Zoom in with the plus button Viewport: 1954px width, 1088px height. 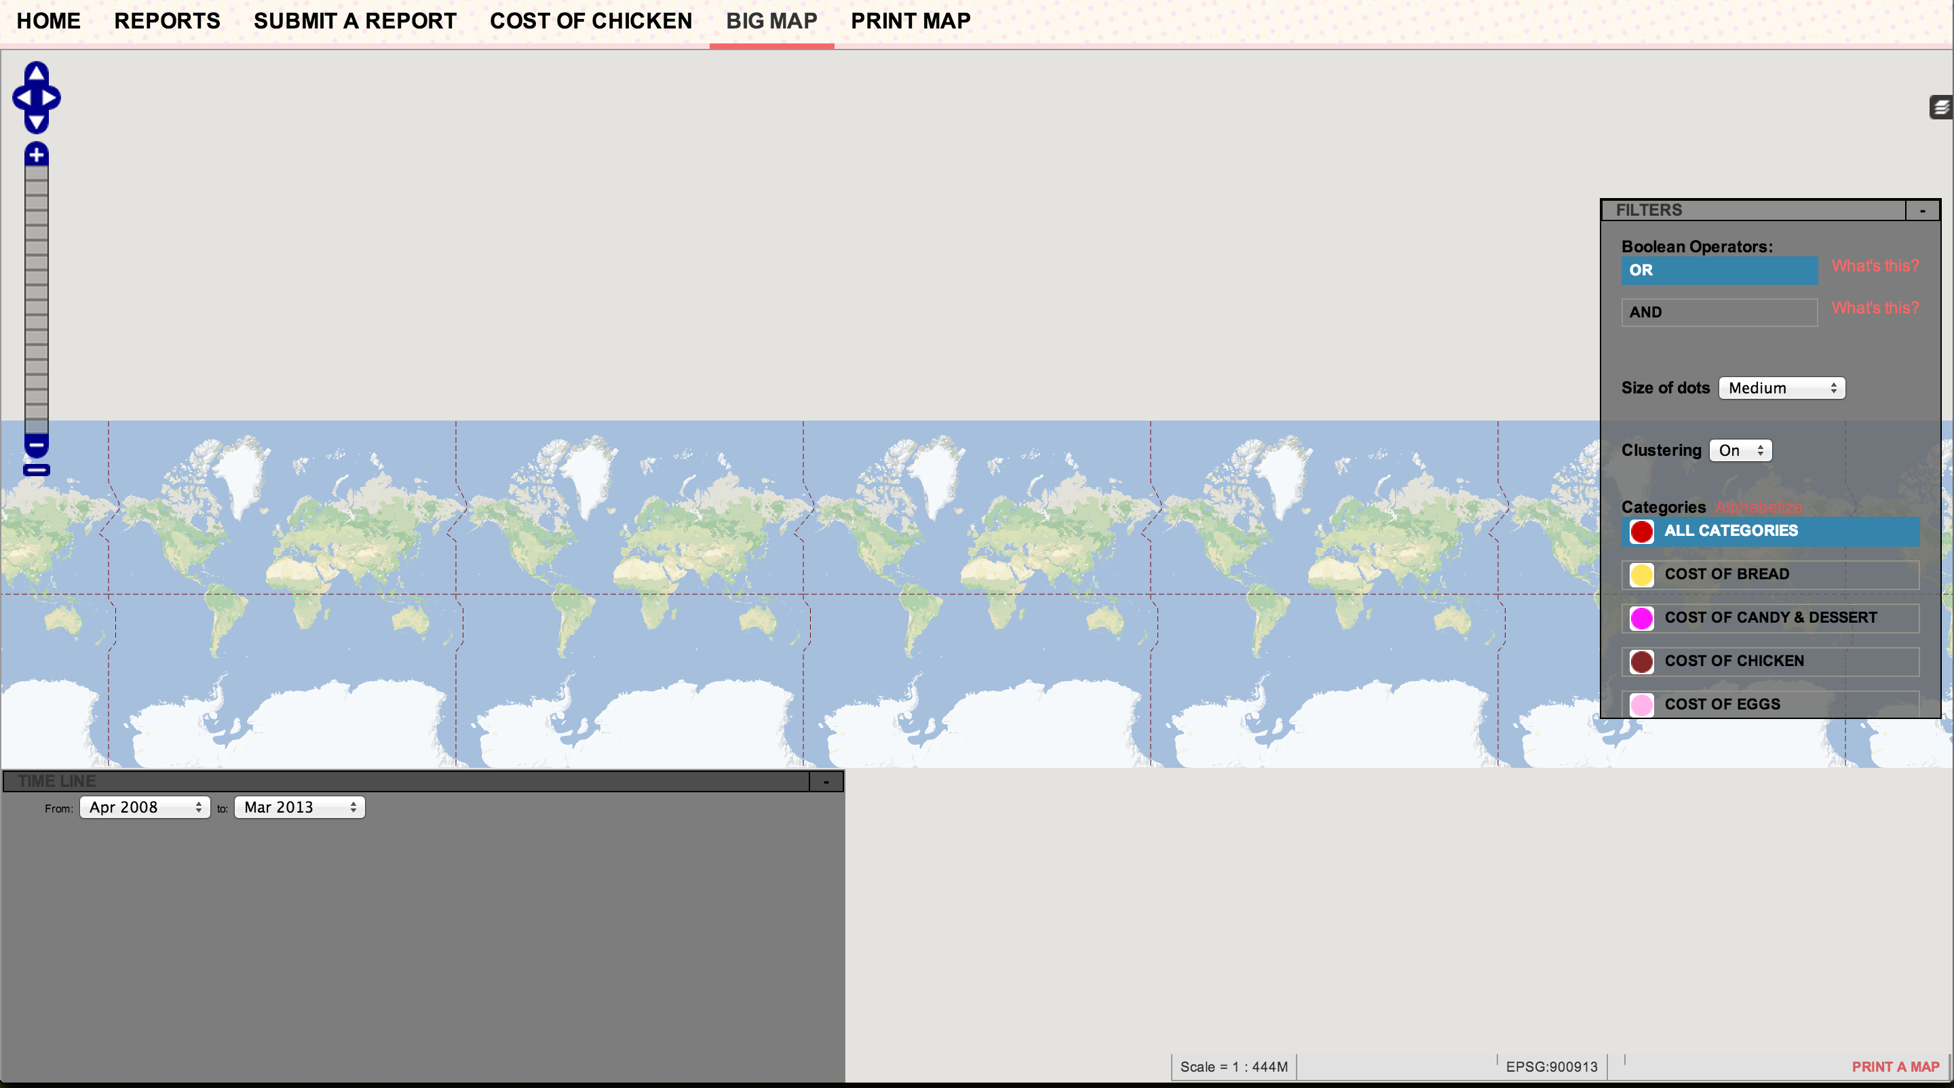(x=37, y=155)
